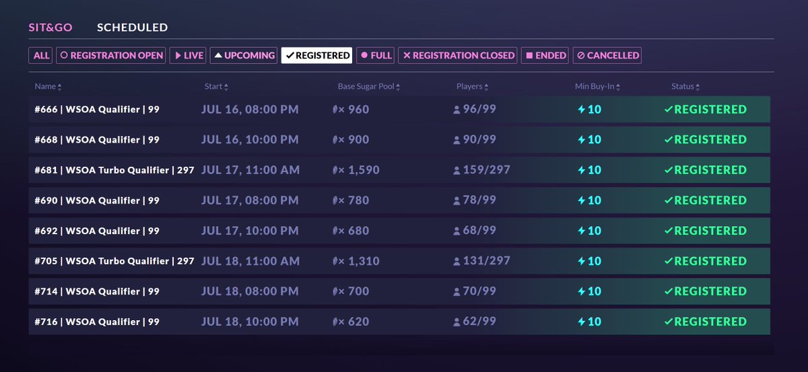Click sugar pool value 680
This screenshot has width=808, height=372.
pos(359,230)
